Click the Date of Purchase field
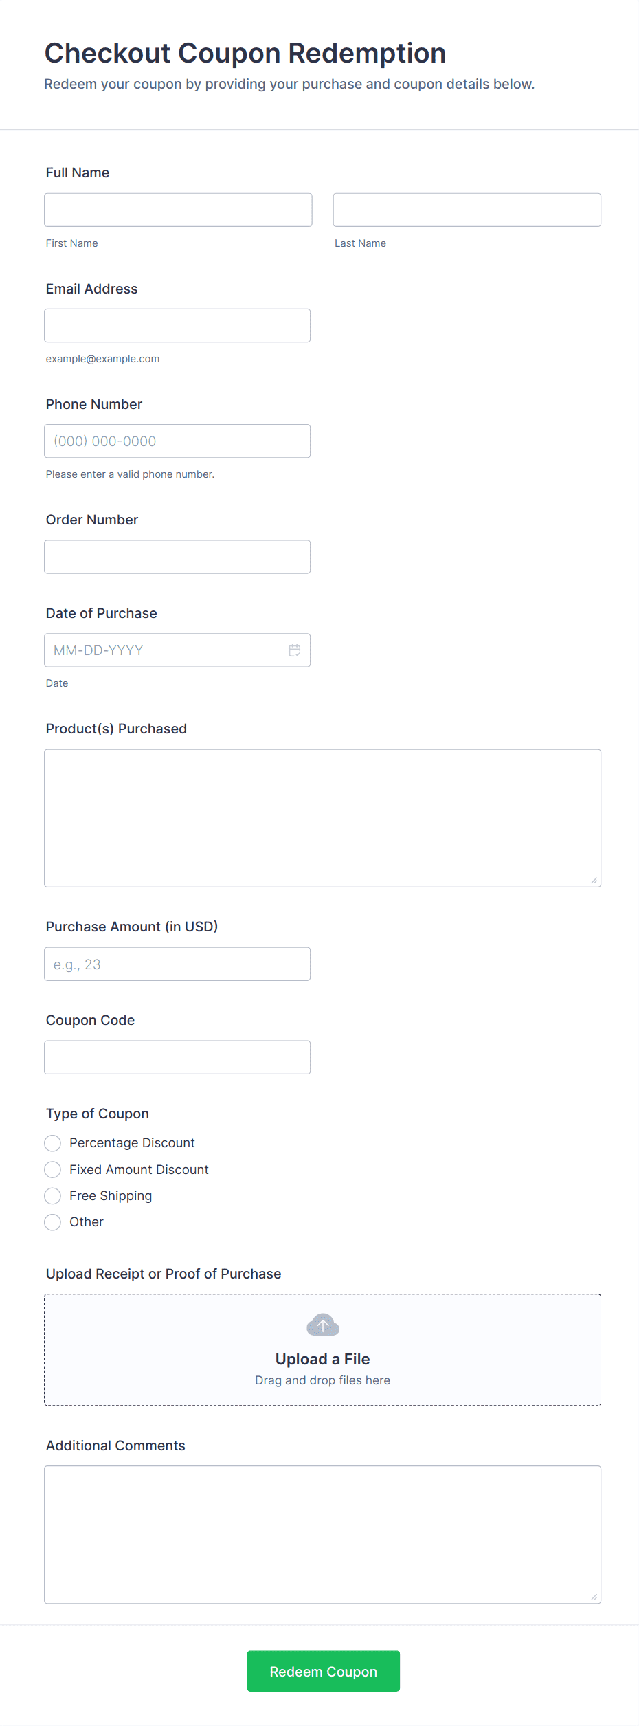Viewport: 639px width, 1726px height. tap(165, 650)
